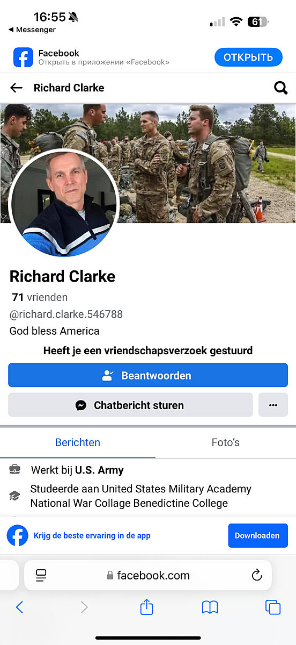Screen dimensions: 296x645
Task: Tap the facebook.com address bar
Action: coord(148,576)
